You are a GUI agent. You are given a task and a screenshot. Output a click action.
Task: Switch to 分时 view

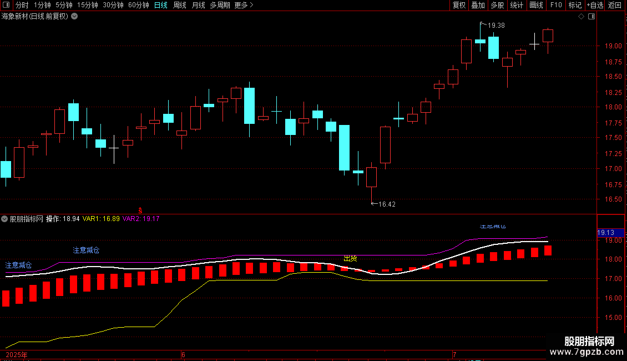22,5
